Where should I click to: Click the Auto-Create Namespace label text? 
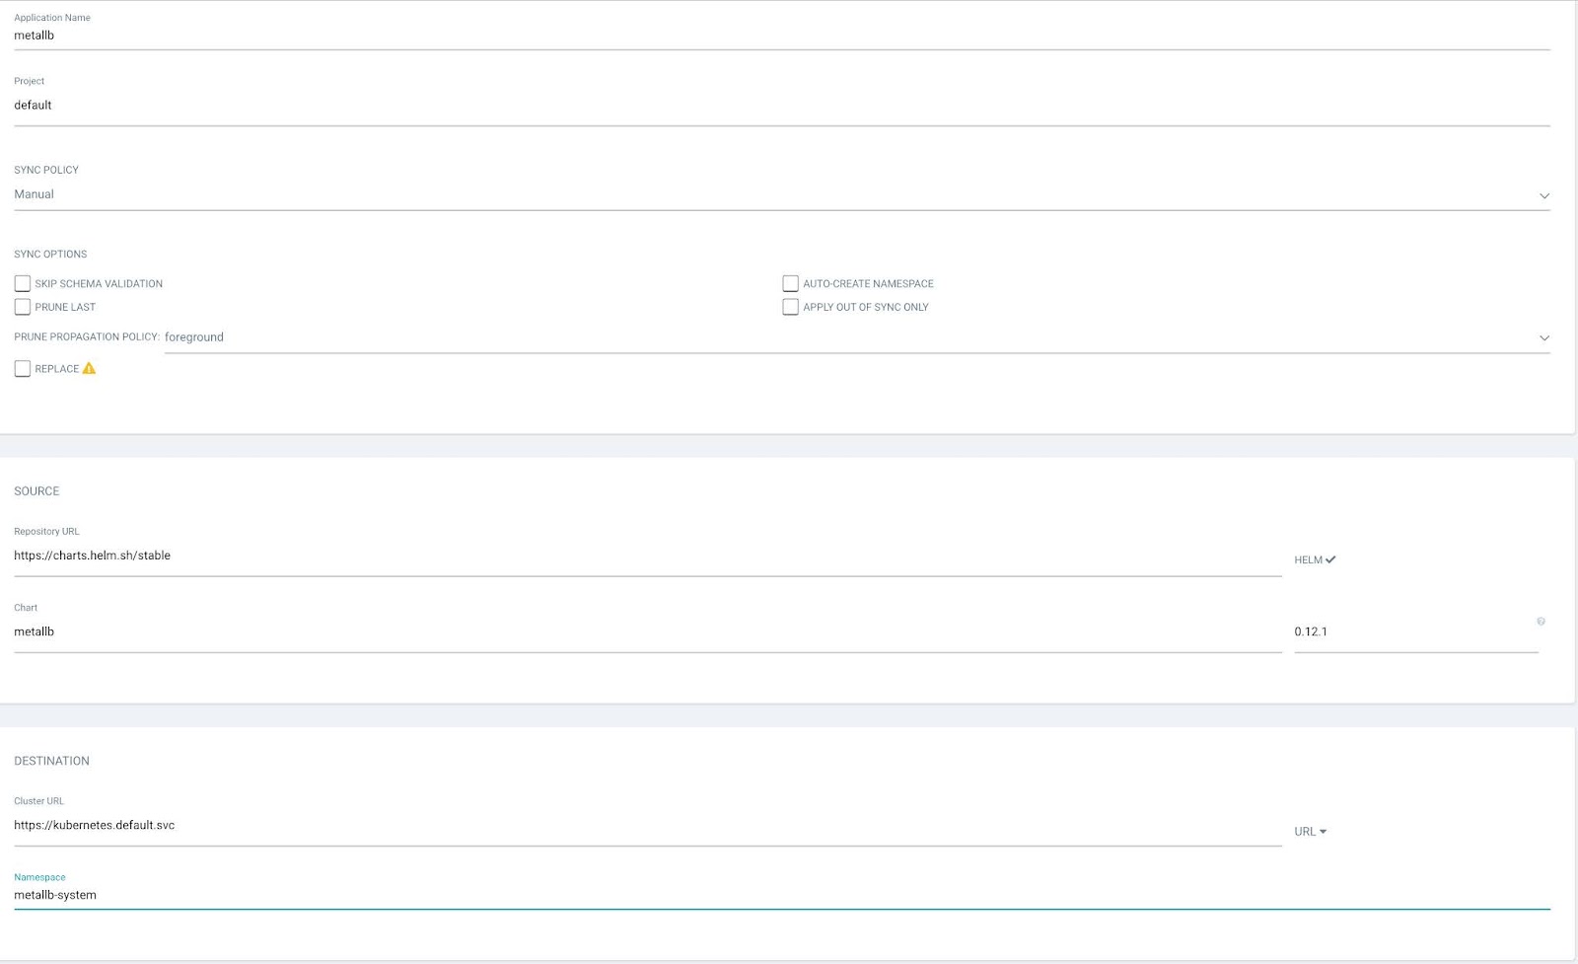(868, 284)
